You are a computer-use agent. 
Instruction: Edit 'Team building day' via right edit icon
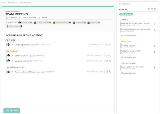click(107, 72)
